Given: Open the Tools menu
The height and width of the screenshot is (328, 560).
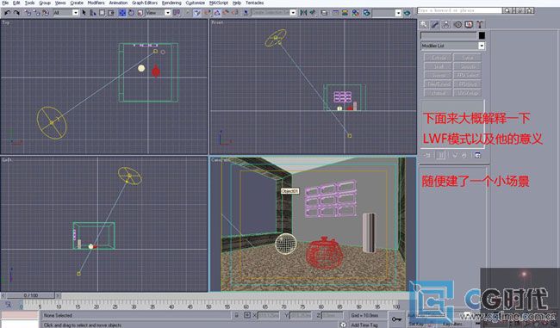Looking at the screenshot, I should pos(29,3).
